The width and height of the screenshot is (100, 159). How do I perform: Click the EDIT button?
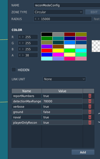click(93, 12)
